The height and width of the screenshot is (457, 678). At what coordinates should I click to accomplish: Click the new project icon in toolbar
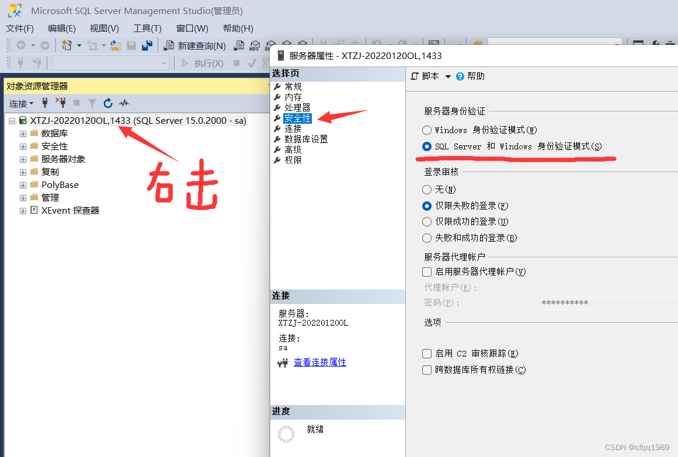67,45
